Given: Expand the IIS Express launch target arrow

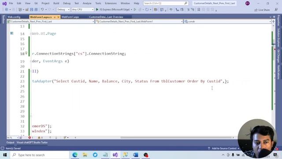Looking at the screenshot, I should point(131,10).
